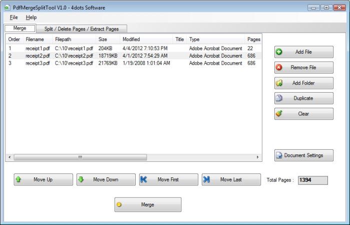Click the C:\10\receipt3.pdf filepath cell
The width and height of the screenshot is (350, 225).
74,63
